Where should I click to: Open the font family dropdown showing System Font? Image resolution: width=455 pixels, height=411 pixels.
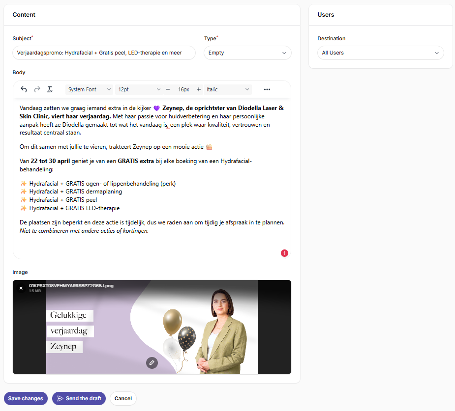click(x=90, y=89)
